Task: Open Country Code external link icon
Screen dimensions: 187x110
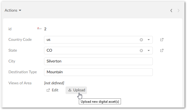Action: [162, 40]
